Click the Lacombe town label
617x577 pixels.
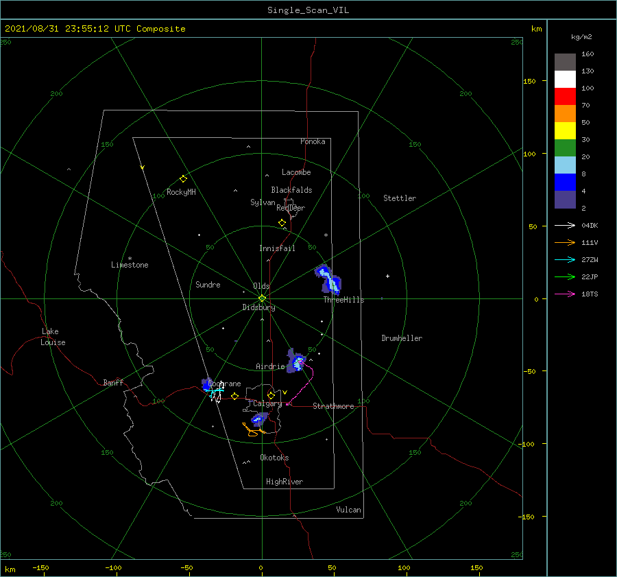pyautogui.click(x=296, y=172)
